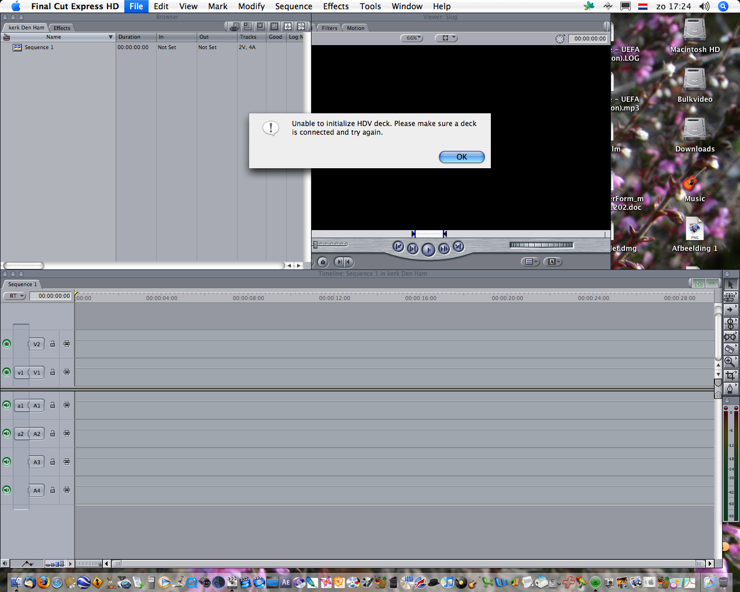Click the Add Marker button in Viewer
The height and width of the screenshot is (592, 740).
323,262
